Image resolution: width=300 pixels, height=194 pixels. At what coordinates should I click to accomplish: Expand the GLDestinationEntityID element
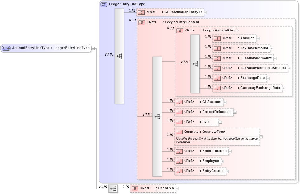205,12
